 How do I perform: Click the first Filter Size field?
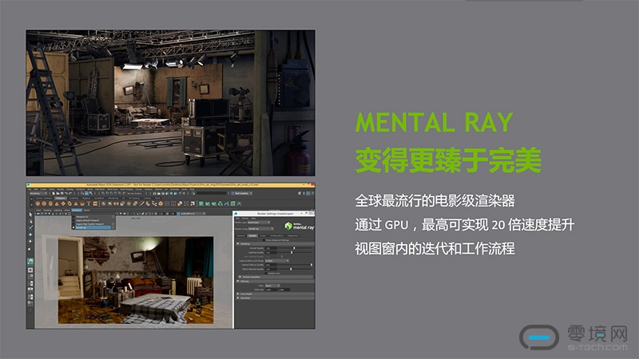[x=271, y=290]
